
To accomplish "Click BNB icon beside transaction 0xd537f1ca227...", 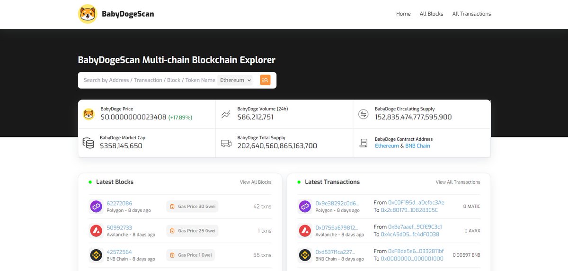I will (x=305, y=255).
